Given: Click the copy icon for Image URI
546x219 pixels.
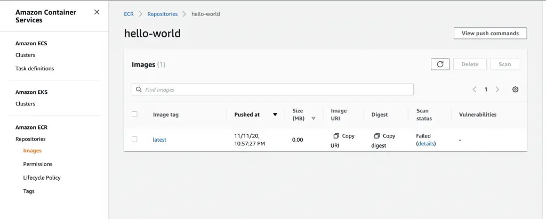Looking at the screenshot, I should click(x=336, y=136).
